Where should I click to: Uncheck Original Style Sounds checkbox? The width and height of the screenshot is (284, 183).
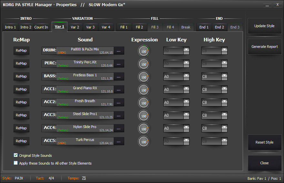16,156
